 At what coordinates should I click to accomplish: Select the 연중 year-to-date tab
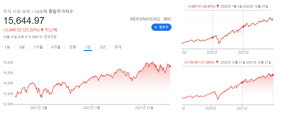tap(73, 47)
